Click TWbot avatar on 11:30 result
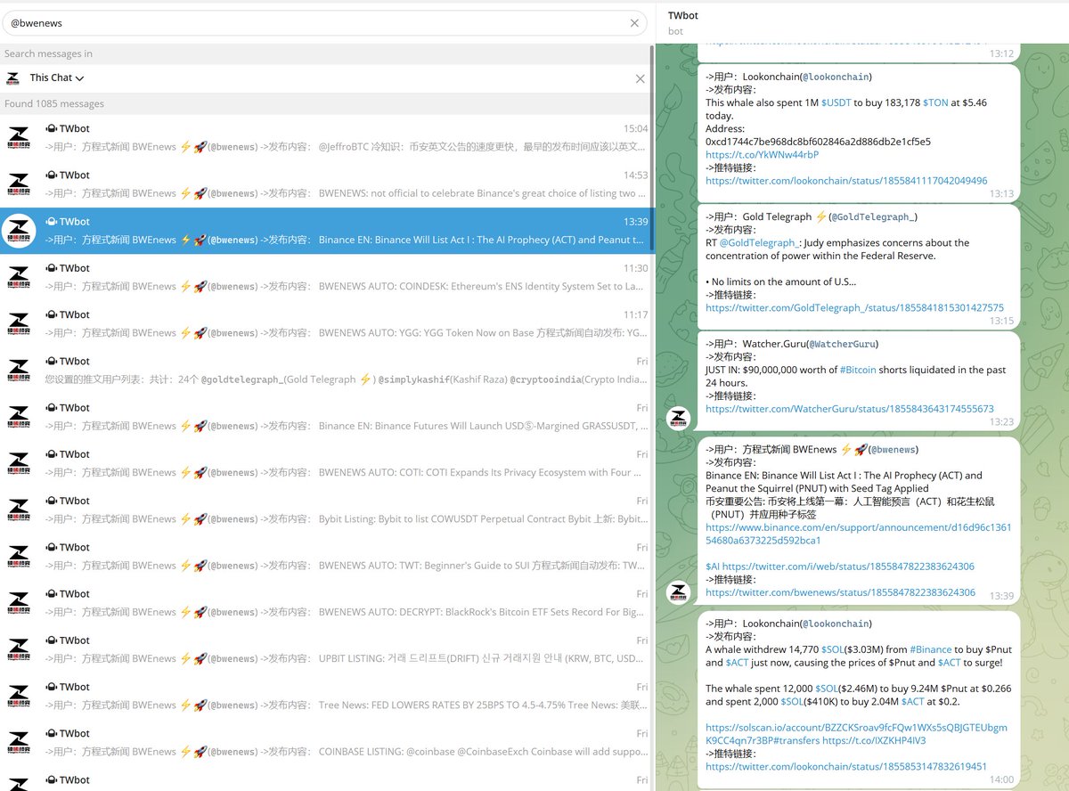 pos(19,277)
